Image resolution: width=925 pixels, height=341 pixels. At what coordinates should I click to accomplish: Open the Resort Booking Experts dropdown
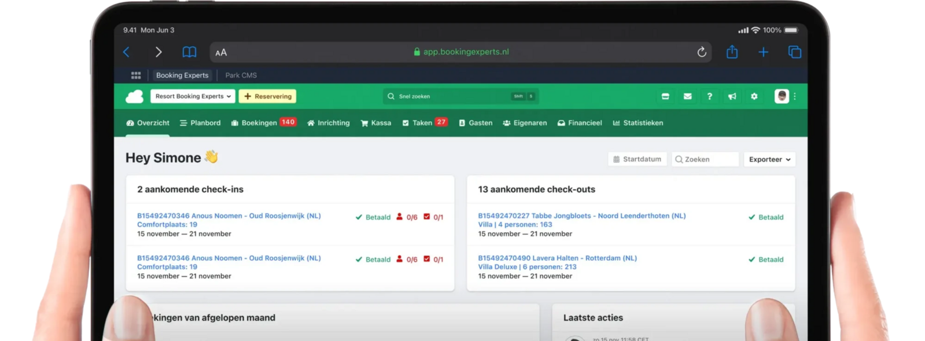[193, 97]
